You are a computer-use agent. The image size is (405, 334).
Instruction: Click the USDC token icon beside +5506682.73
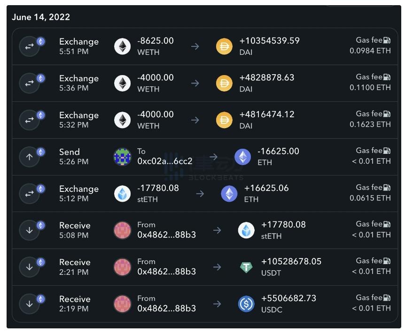click(x=246, y=304)
